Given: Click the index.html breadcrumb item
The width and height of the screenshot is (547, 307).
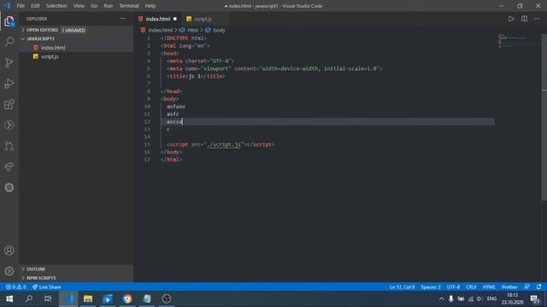Looking at the screenshot, I should click(160, 31).
